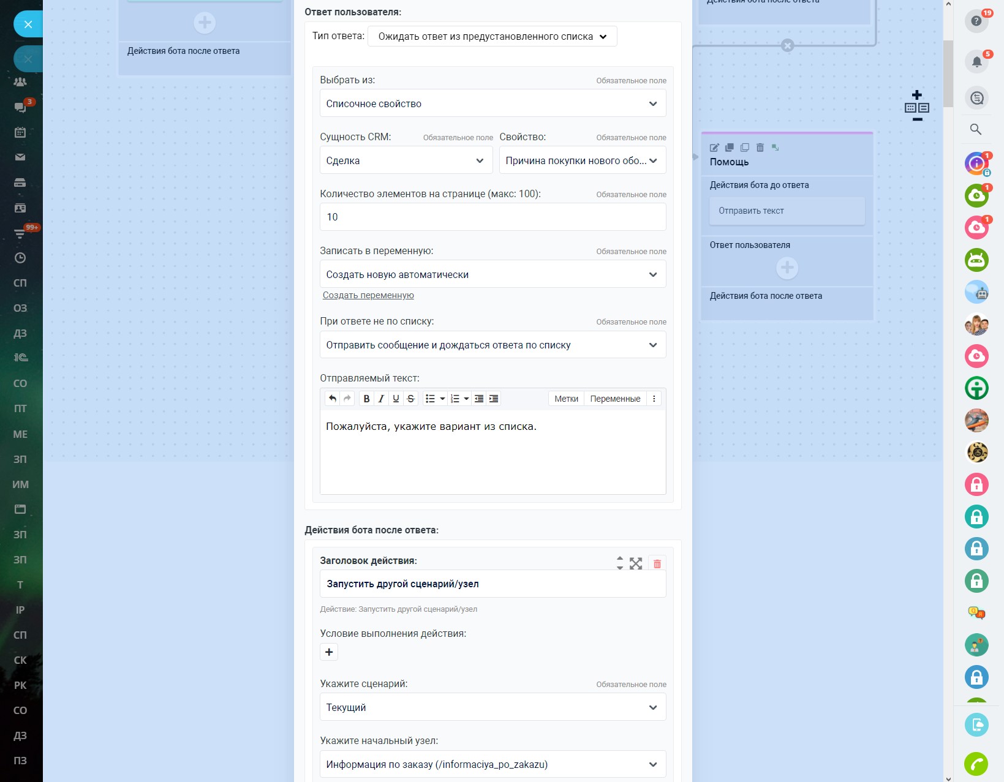Open the clock icon in left sidebar
Viewport: 1004px width, 782px height.
[20, 258]
